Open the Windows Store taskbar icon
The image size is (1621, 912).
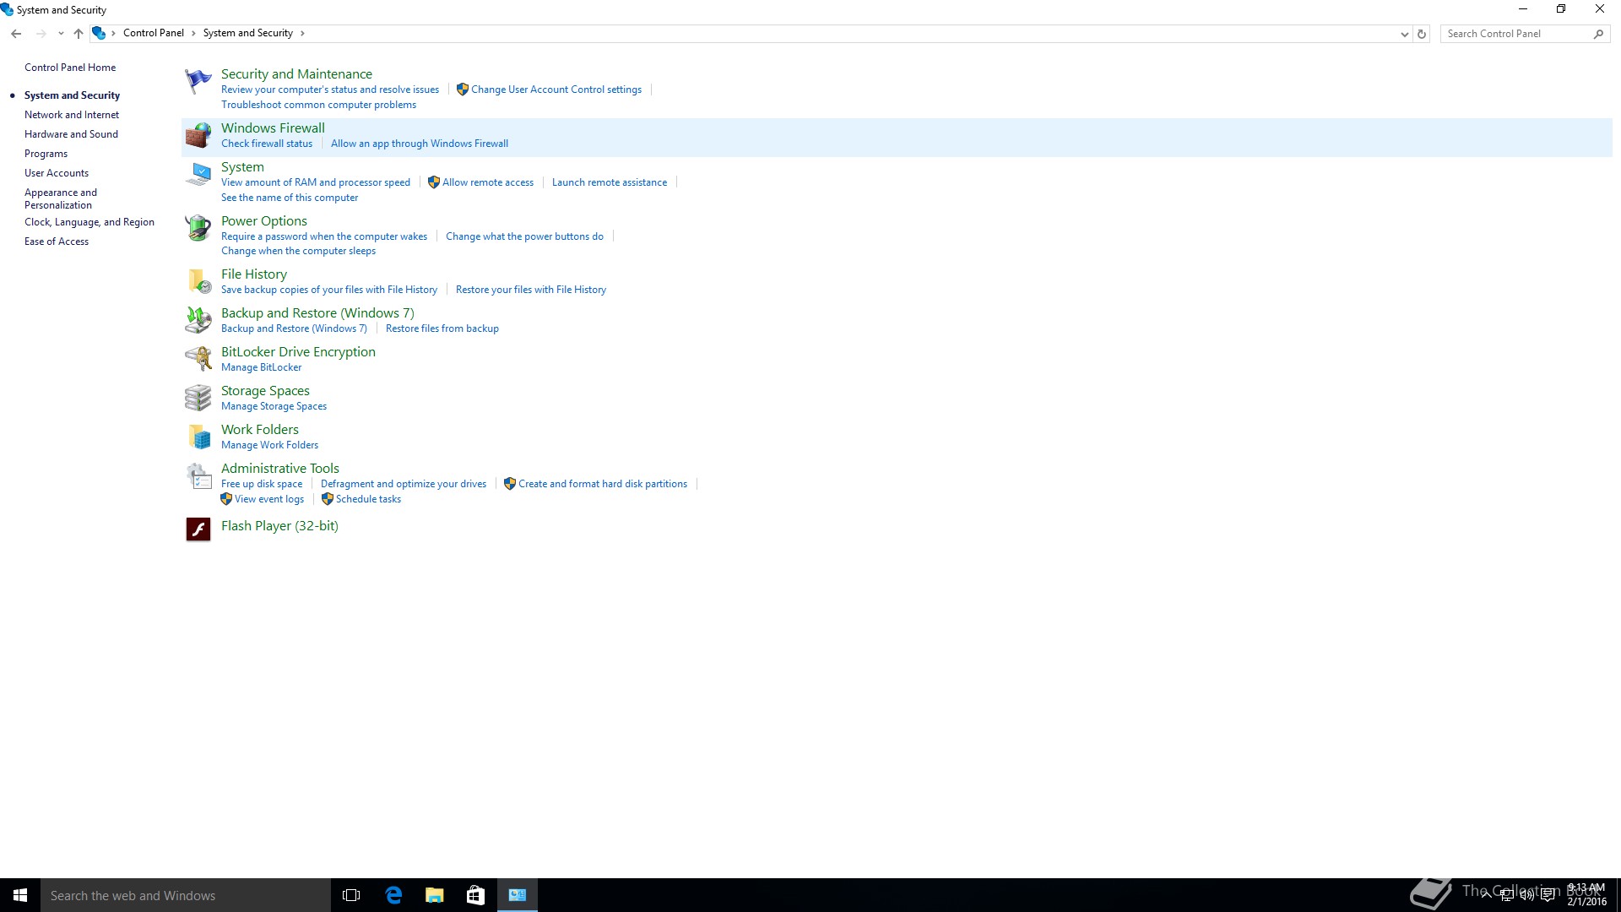pos(475,895)
